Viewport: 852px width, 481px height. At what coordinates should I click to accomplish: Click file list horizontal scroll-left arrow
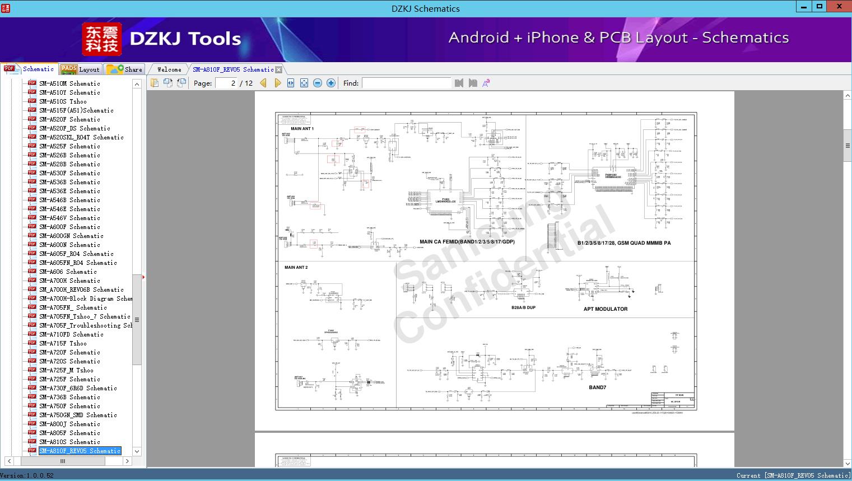pos(8,461)
